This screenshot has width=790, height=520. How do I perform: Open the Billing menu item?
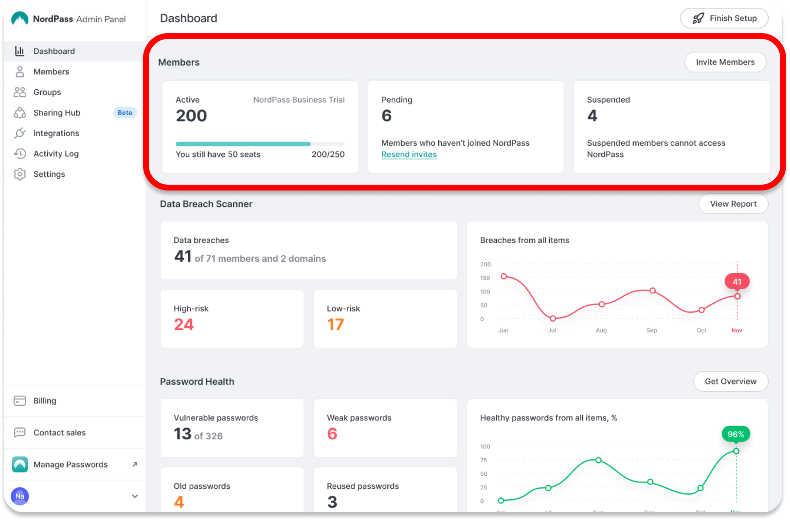pos(74,400)
